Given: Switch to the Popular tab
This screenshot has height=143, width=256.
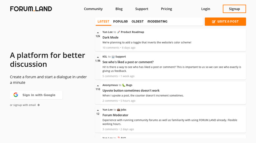Looking at the screenshot, I should (x=120, y=22).
